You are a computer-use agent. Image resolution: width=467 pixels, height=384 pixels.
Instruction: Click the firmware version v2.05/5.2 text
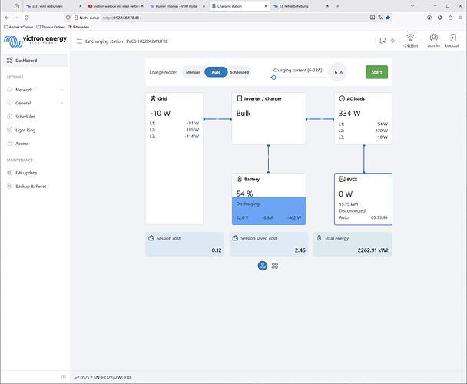tap(85, 377)
